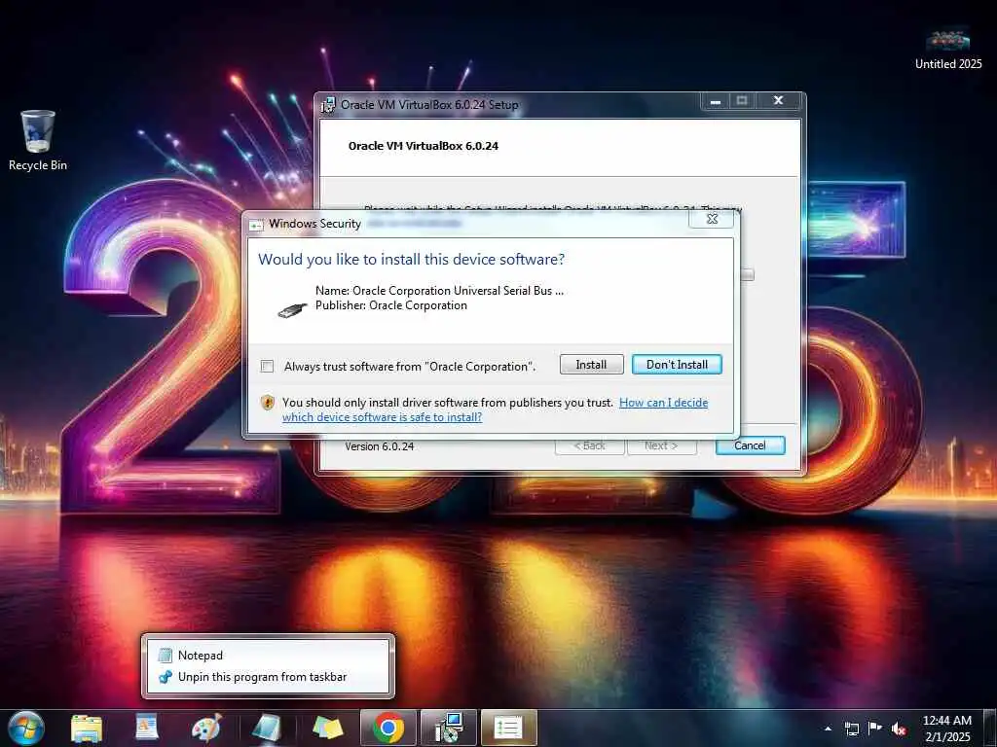This screenshot has height=747, width=997.
Task: Click the Don't Install button
Action: (677, 365)
